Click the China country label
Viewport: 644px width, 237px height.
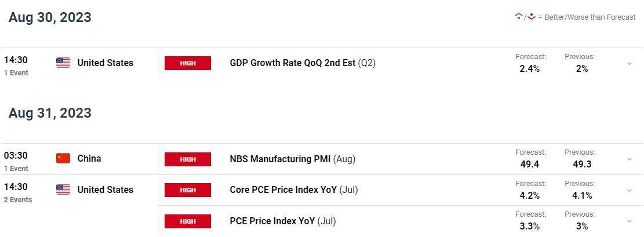pyautogui.click(x=89, y=158)
